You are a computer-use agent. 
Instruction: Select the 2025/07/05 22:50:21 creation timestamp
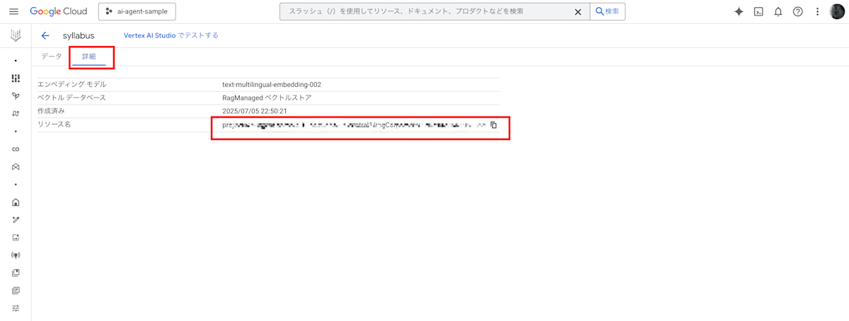pyautogui.click(x=255, y=112)
